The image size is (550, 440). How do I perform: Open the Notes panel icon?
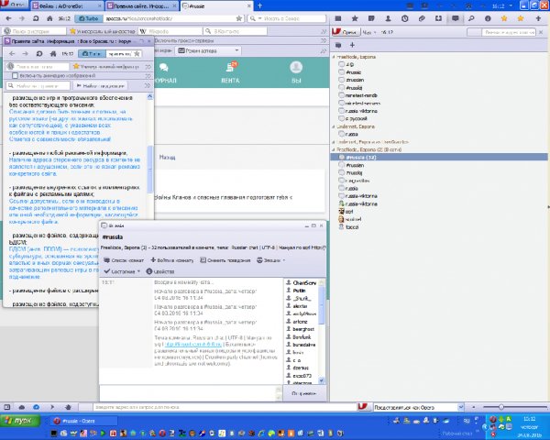coord(371,18)
